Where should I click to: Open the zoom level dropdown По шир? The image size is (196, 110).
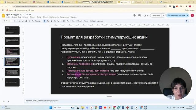pos(38,21)
